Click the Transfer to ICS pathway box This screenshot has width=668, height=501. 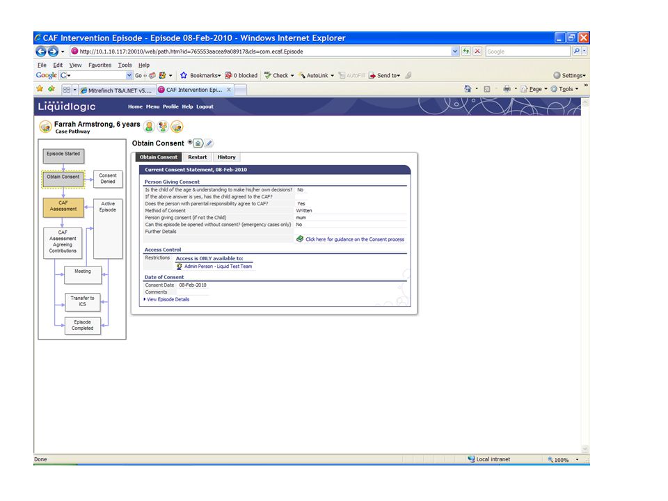point(83,301)
